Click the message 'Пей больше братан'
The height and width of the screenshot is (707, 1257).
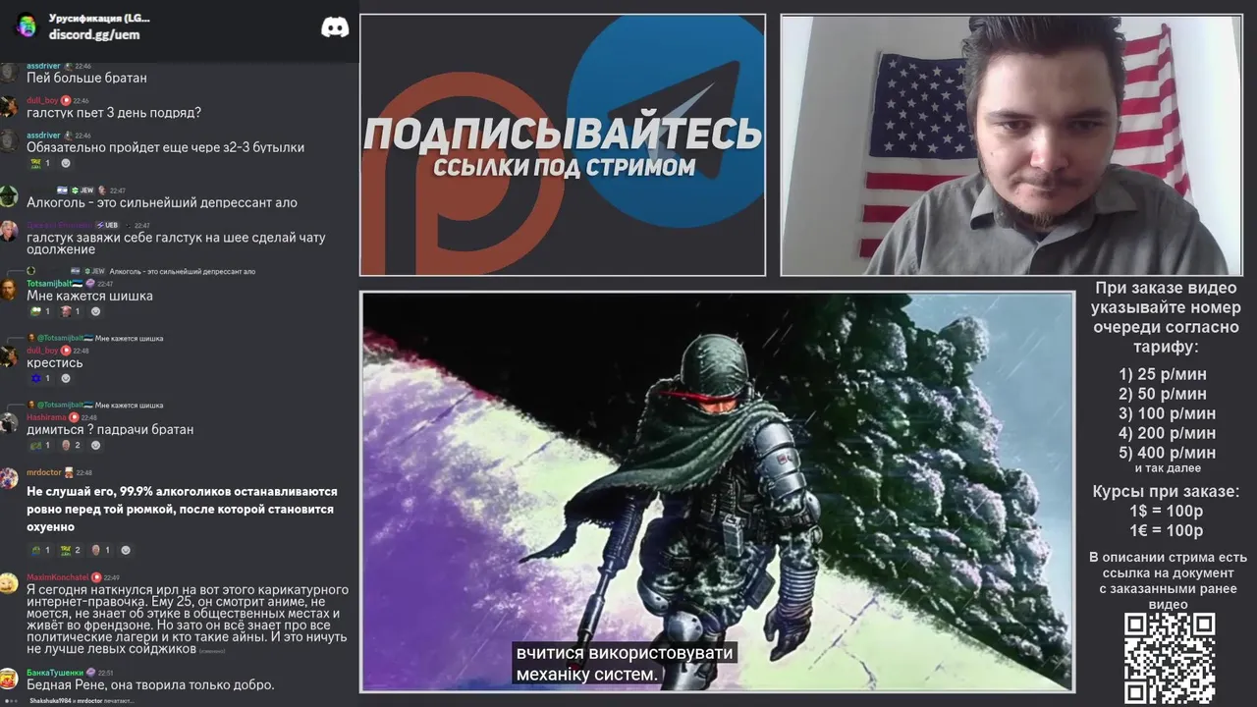[86, 78]
